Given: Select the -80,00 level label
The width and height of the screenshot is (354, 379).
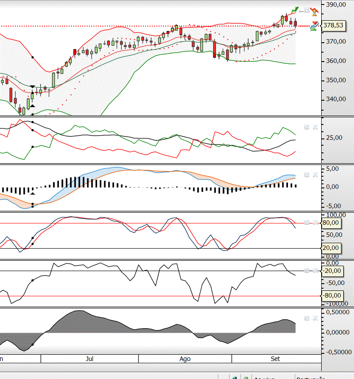Looking at the screenshot, I should pyautogui.click(x=332, y=295).
